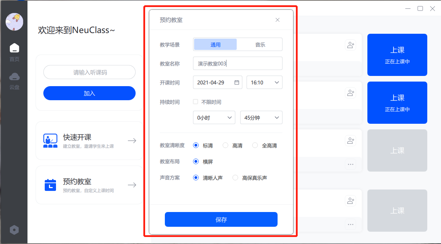Open 快速开课 card
This screenshot has height=244, width=441.
pyautogui.click(x=89, y=141)
